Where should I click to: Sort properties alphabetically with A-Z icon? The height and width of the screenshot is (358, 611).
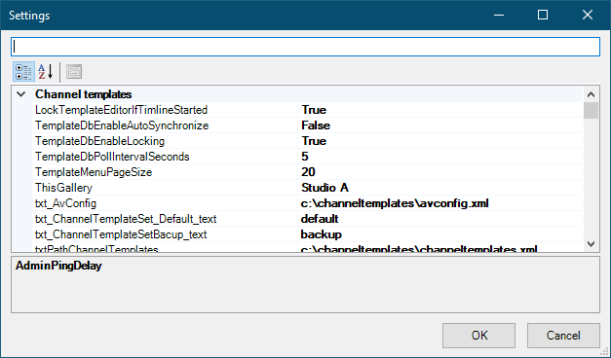[x=46, y=72]
